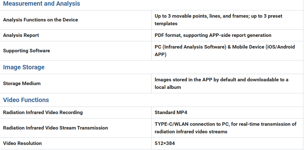Screen dimensions: 304x150
Task: Click the 512×384 resolution value
Action: (x=165, y=143)
